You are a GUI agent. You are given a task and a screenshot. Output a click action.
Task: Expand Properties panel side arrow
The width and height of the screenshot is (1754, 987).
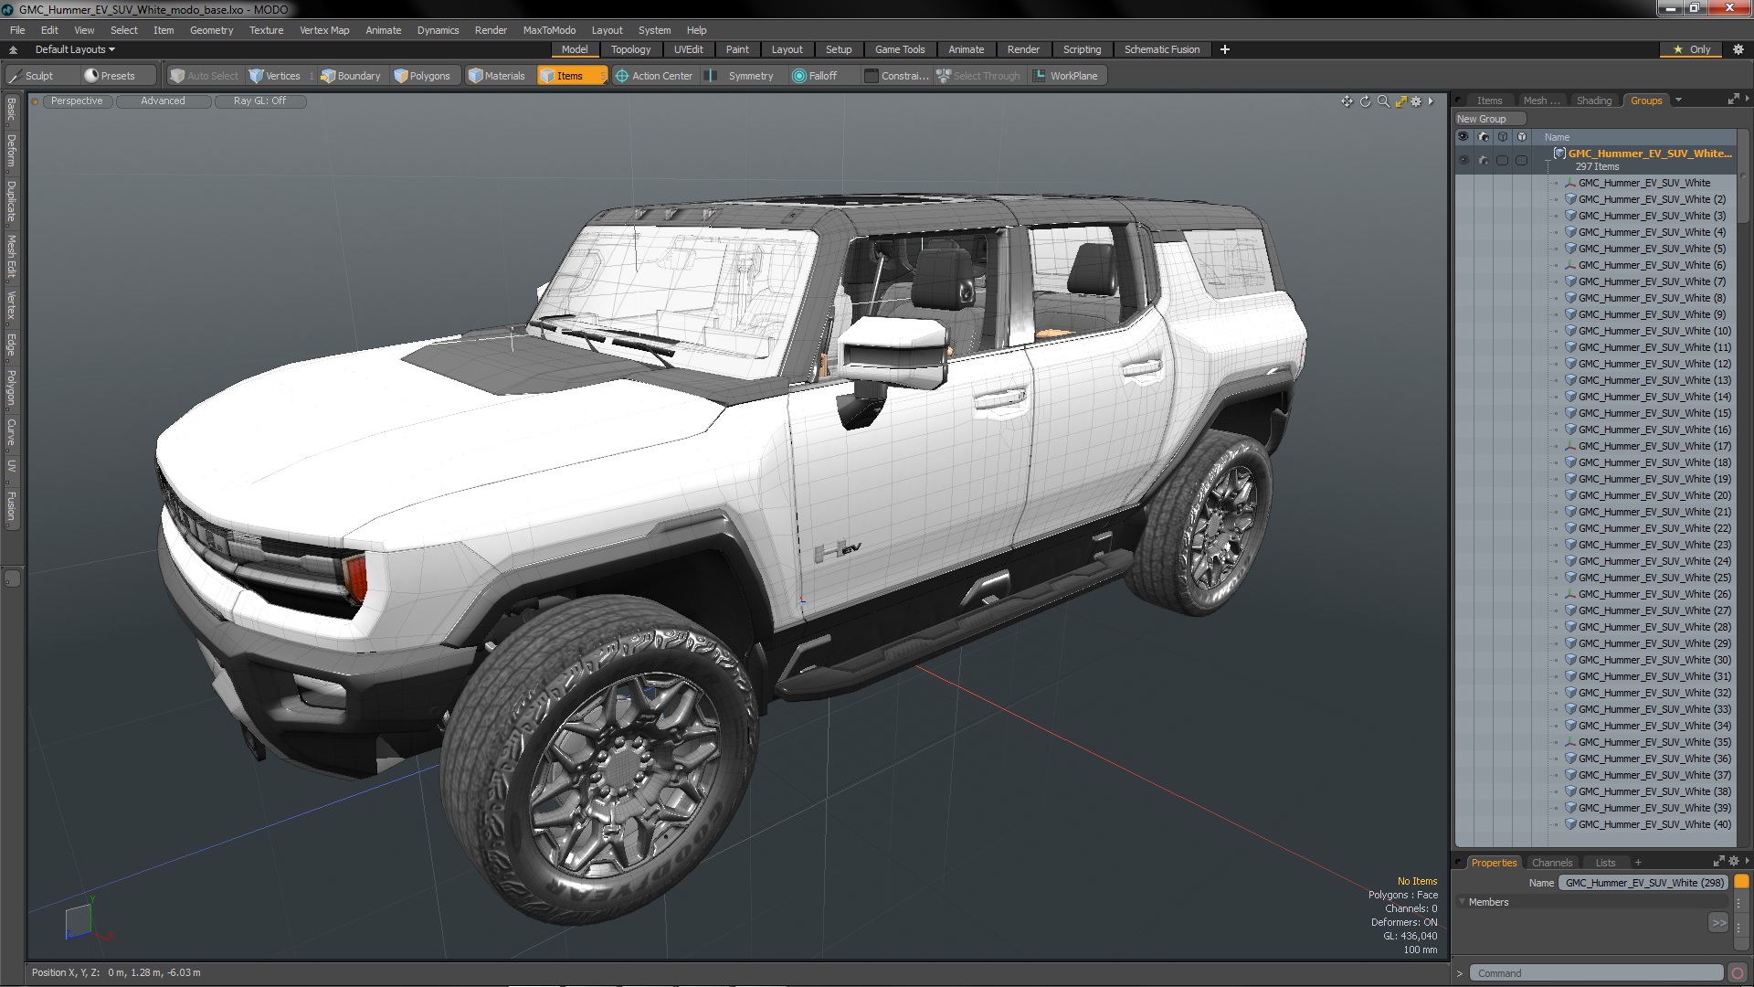coord(1748,861)
